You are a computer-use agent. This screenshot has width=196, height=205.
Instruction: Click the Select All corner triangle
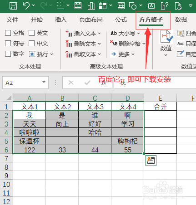pos(9,98)
